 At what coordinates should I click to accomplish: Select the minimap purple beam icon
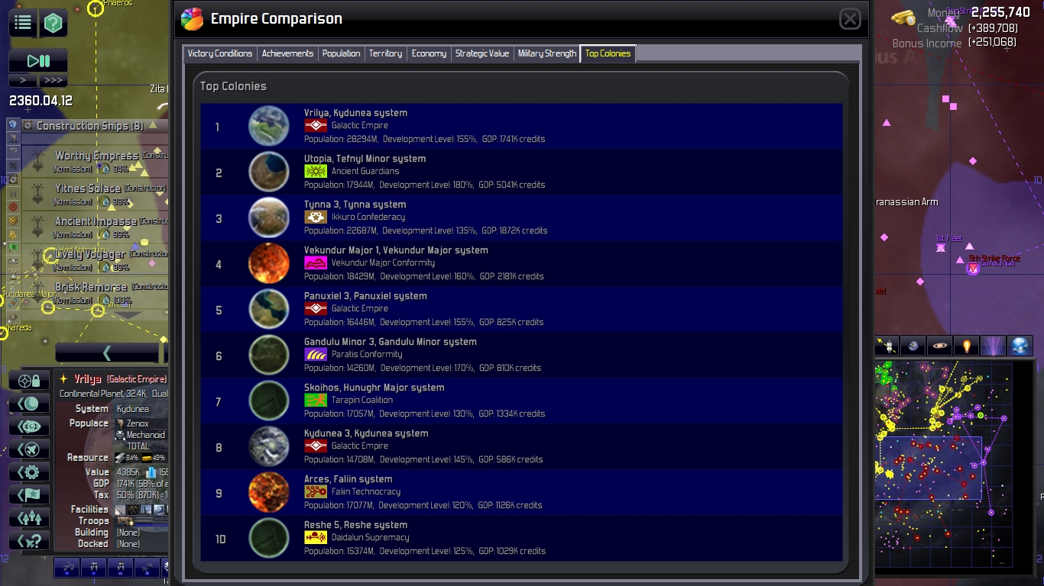coord(994,346)
